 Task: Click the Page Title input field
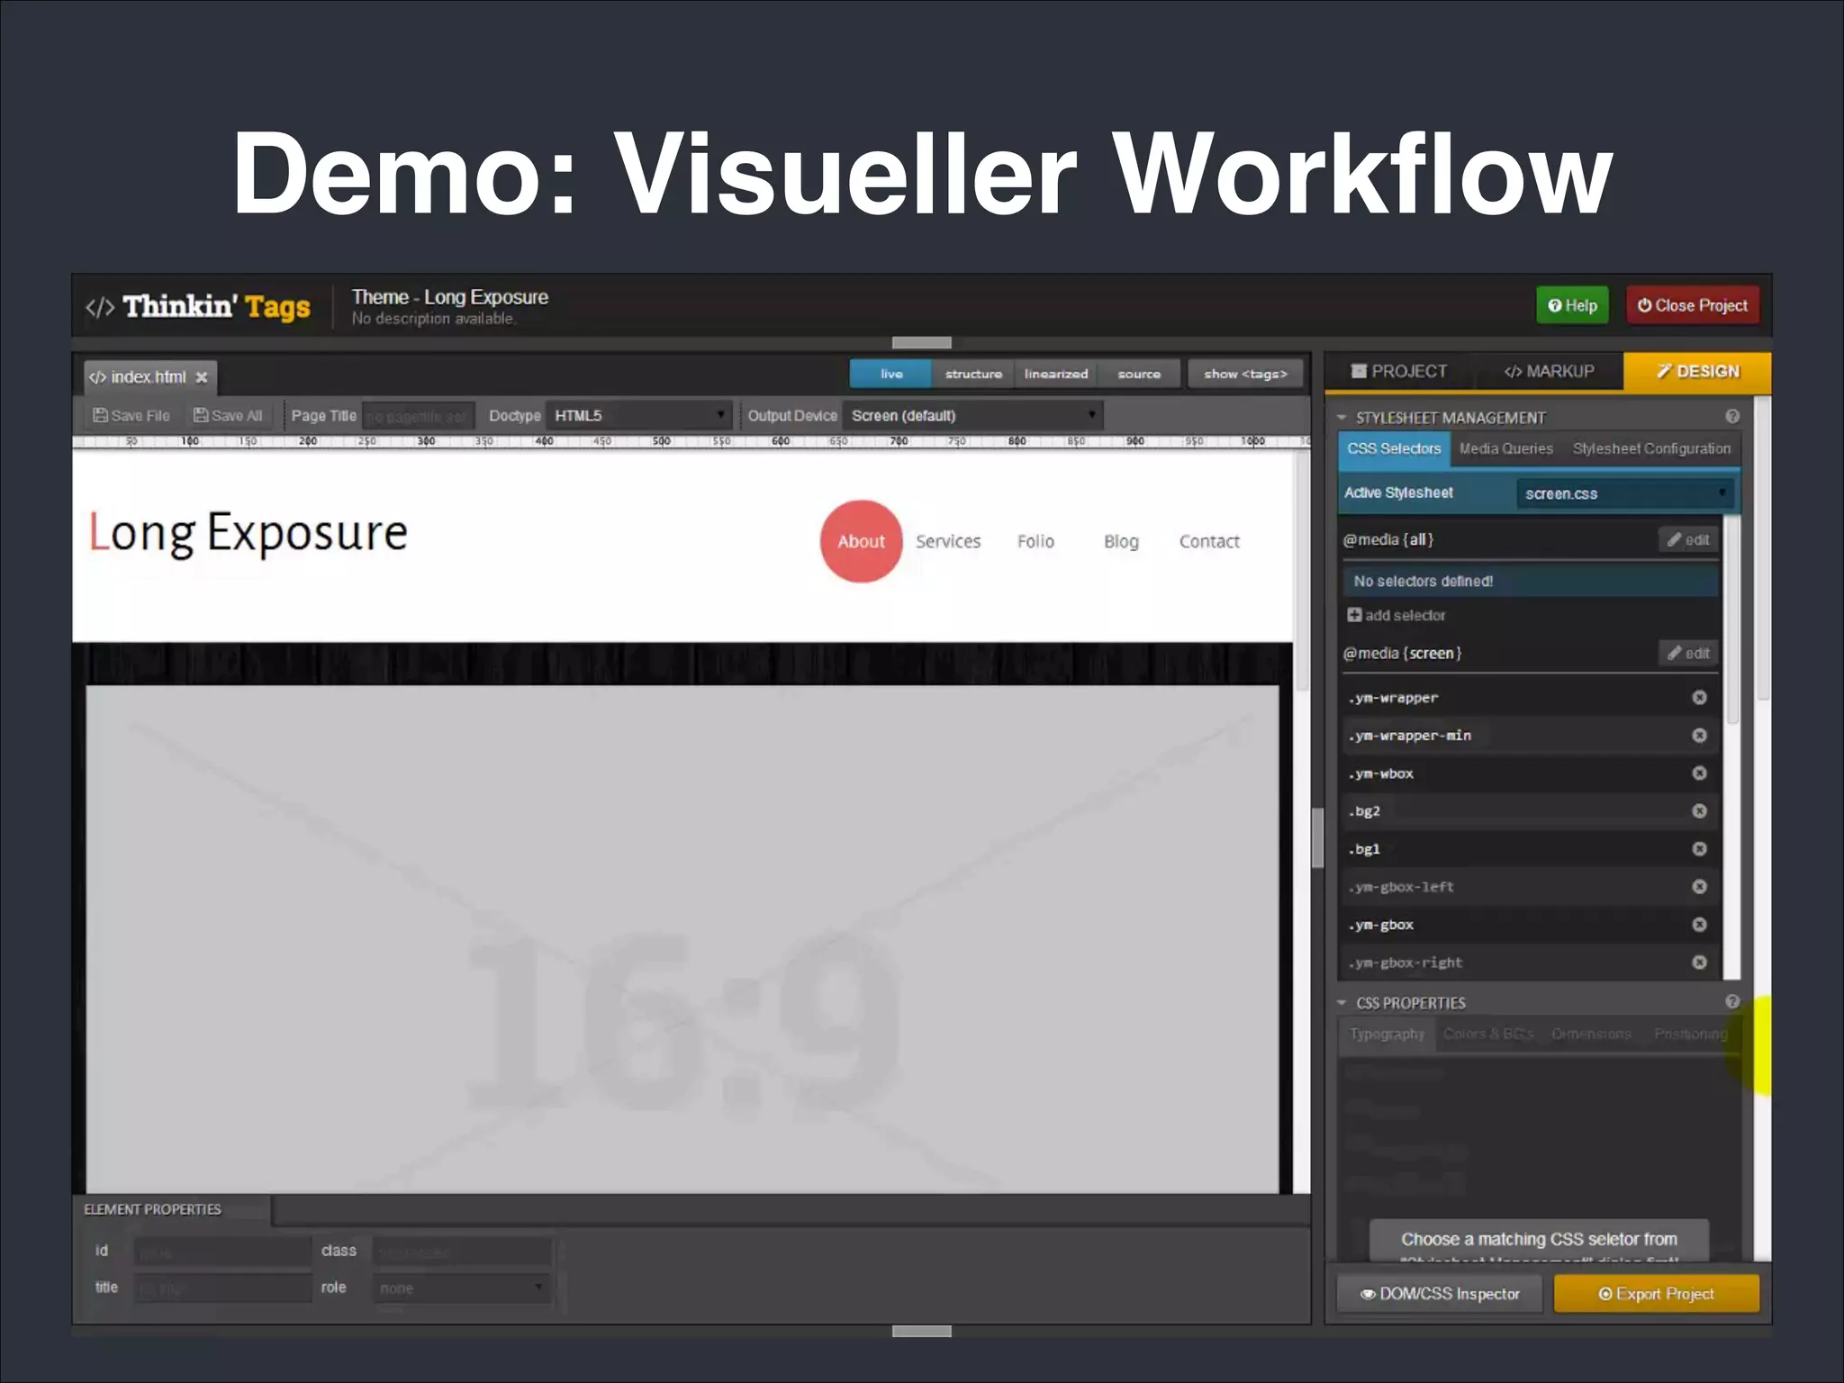click(418, 416)
